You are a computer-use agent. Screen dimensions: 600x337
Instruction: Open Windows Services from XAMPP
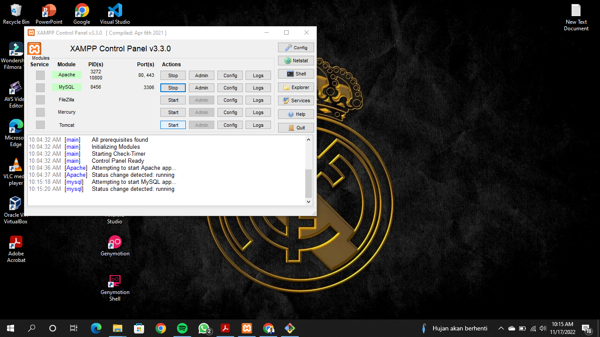tap(296, 100)
